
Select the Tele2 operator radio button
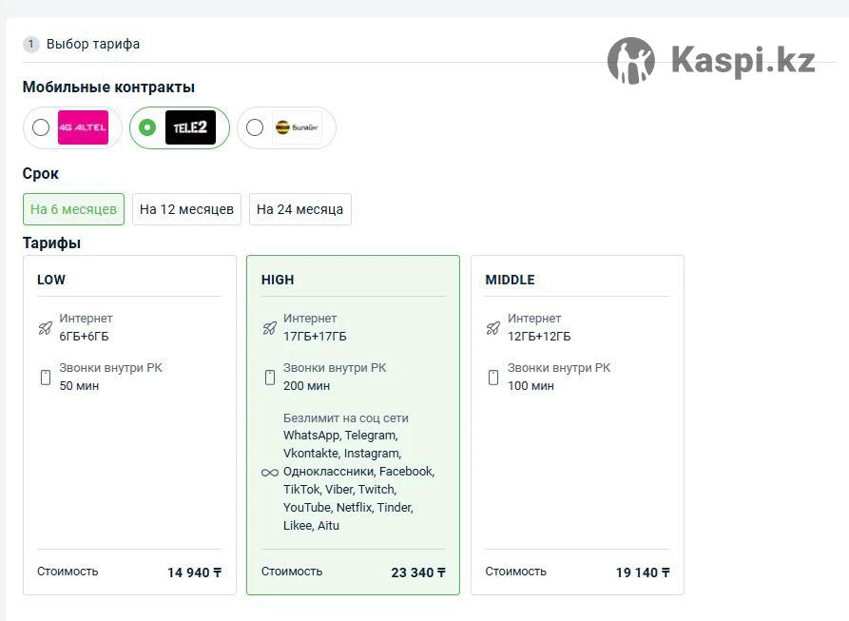(147, 127)
